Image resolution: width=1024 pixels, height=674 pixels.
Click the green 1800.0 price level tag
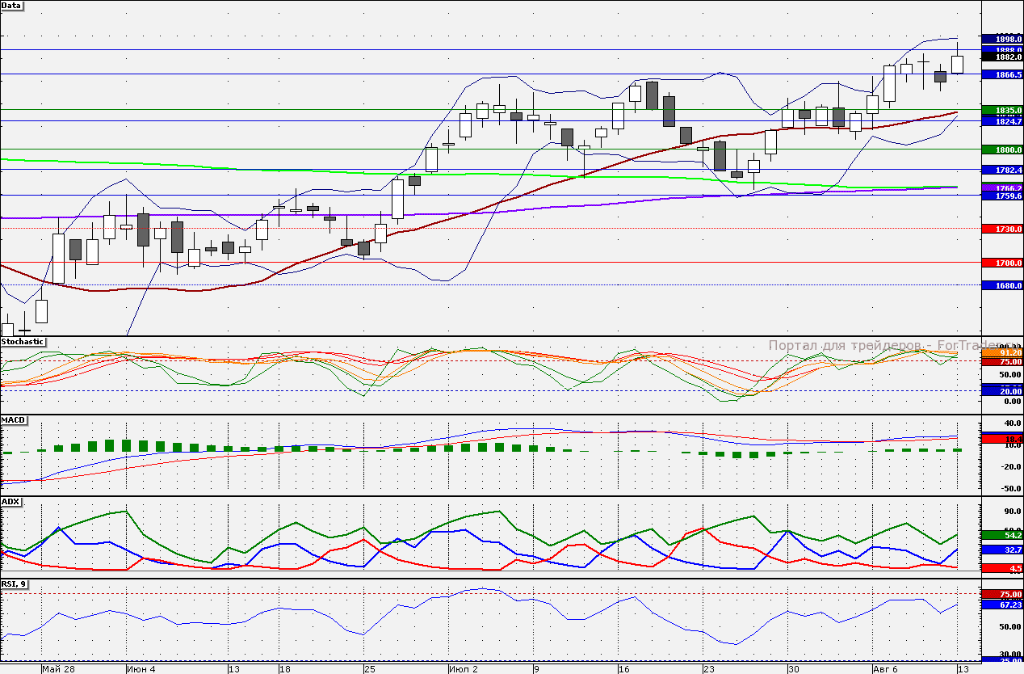1001,150
